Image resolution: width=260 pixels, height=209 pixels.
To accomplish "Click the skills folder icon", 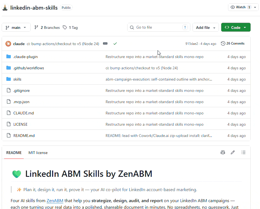I will coord(9,79).
